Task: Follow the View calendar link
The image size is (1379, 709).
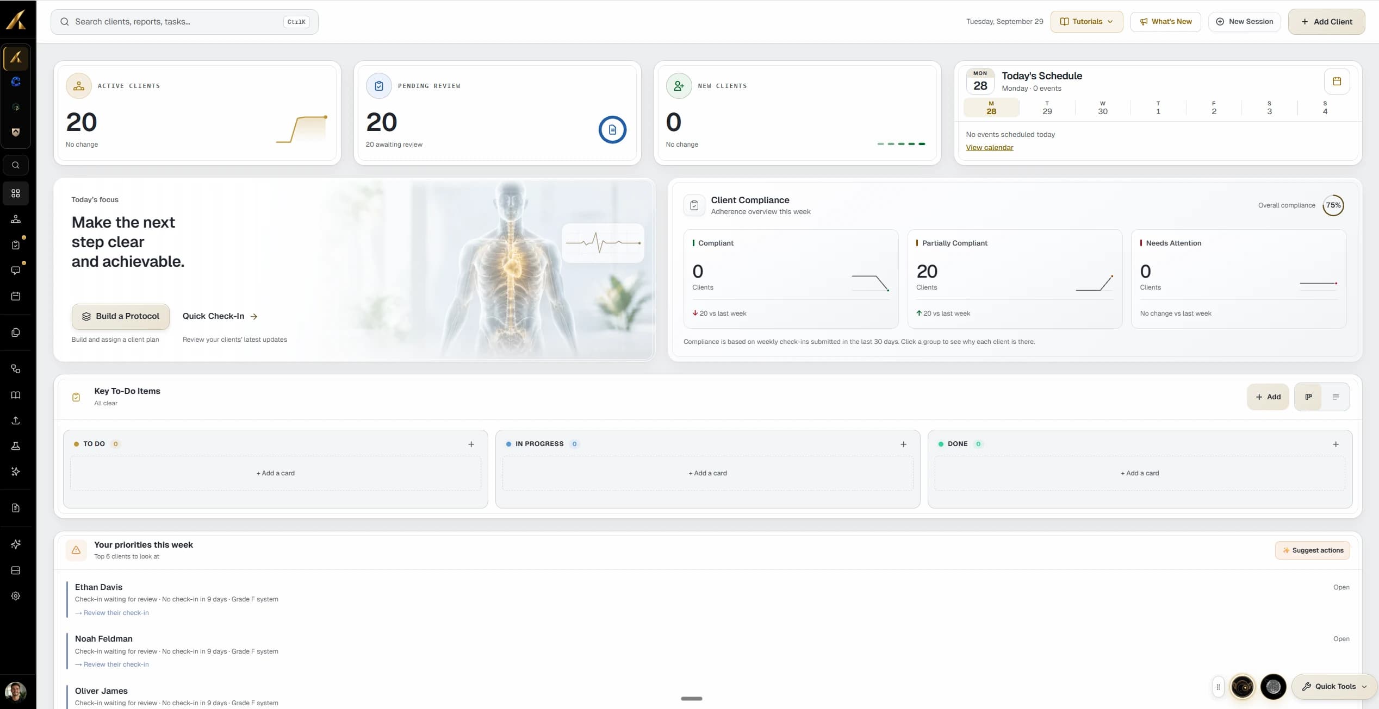Action: (989, 148)
